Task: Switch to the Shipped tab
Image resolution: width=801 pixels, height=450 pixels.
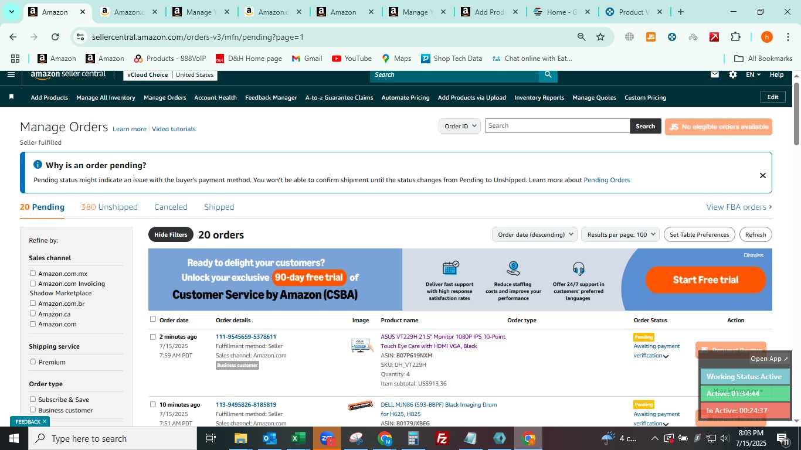Action: [x=219, y=207]
